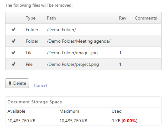The width and height of the screenshot is (168, 131).
Task: Click the Available storage value
Action: pos(21,121)
